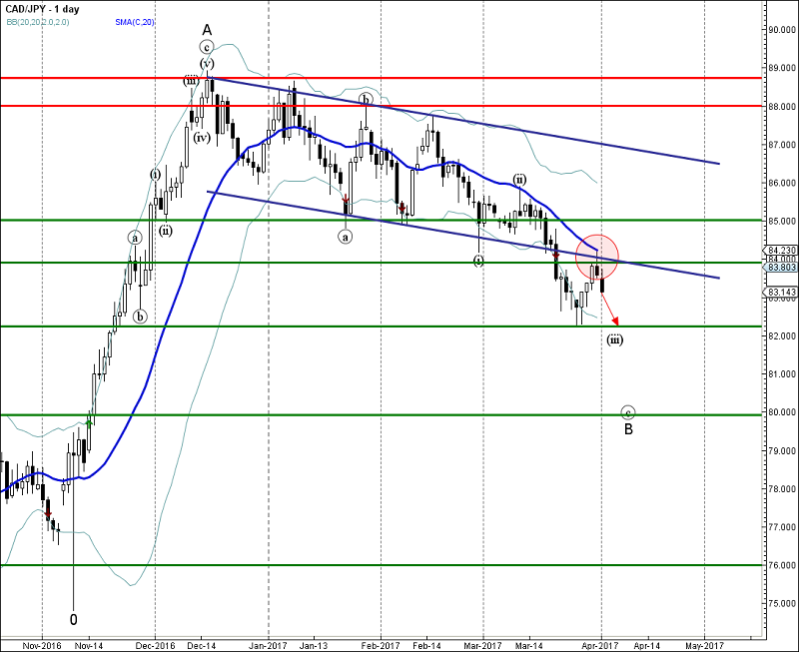Click the green up arrow near Nov 14
This screenshot has height=652, width=799.
(x=89, y=422)
